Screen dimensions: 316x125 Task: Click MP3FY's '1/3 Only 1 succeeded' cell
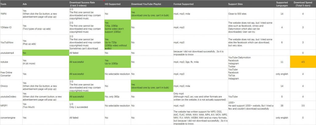click(87, 105)
